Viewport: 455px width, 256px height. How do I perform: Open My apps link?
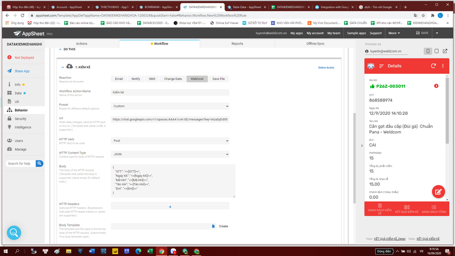pos(297,33)
